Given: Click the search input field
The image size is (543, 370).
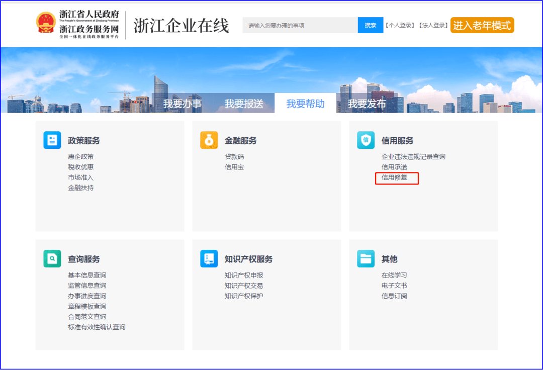Looking at the screenshot, I should click(x=299, y=25).
